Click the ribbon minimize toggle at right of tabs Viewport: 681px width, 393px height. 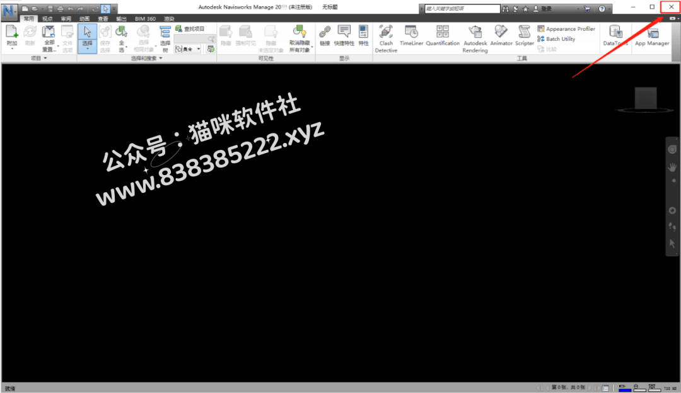[x=672, y=19]
